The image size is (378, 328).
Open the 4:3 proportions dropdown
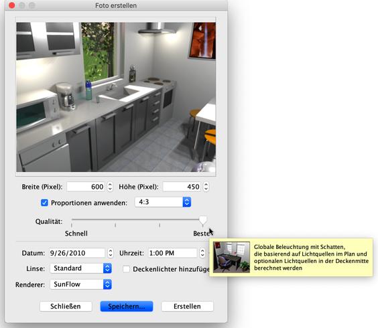coord(163,202)
